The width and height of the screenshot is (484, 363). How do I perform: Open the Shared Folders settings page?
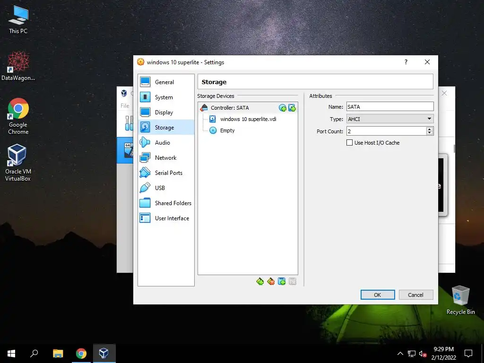(166, 203)
